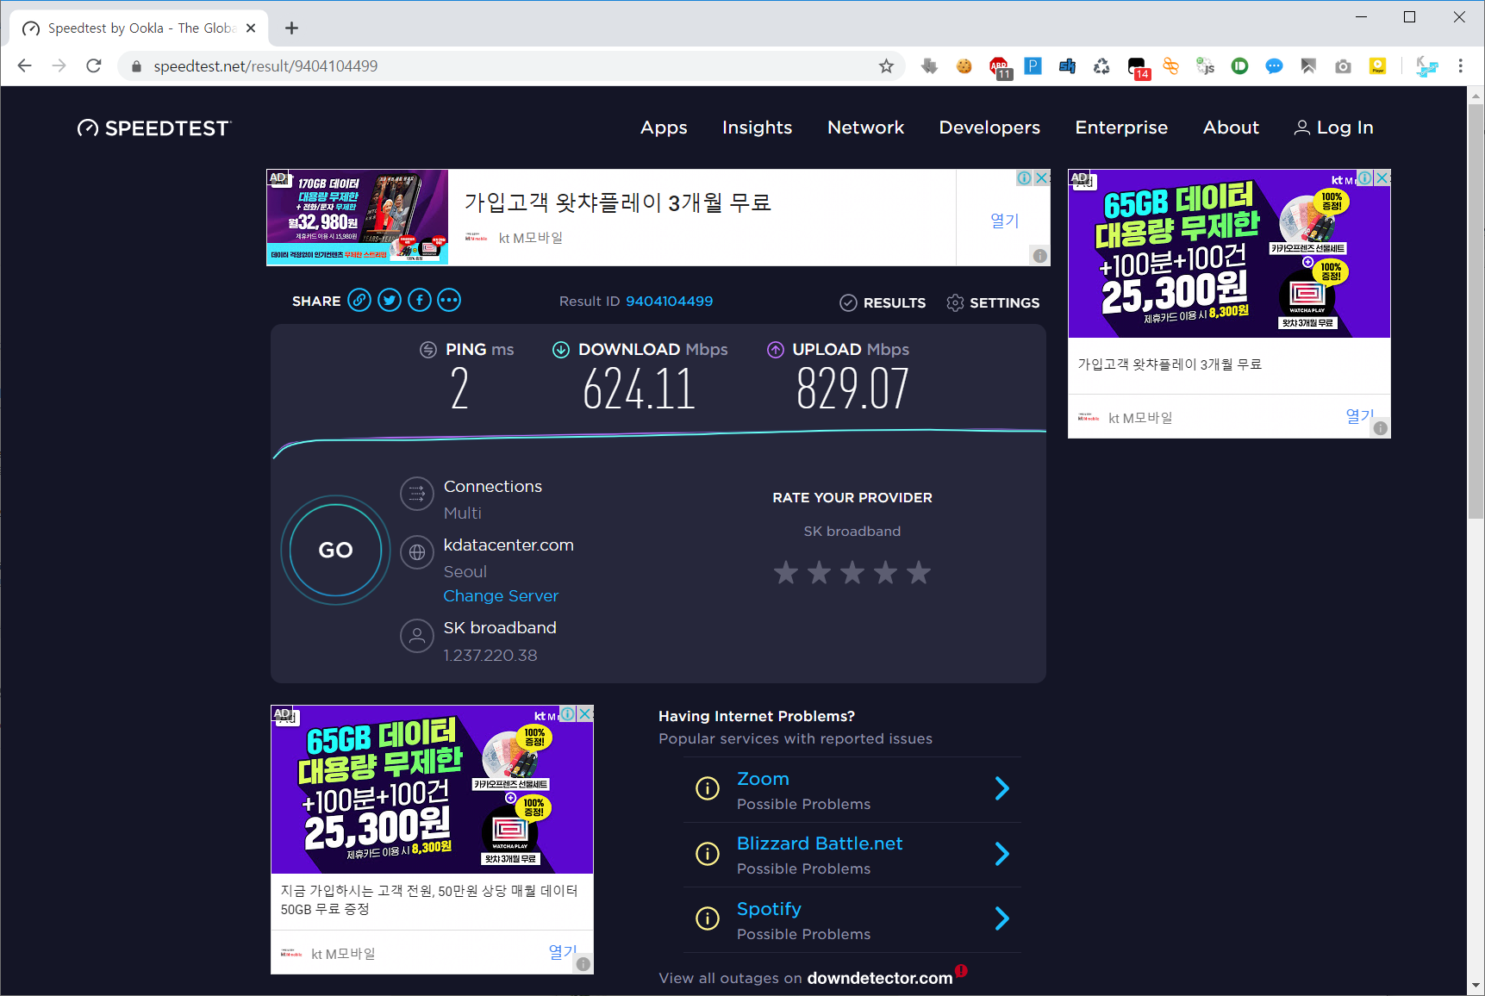This screenshot has width=1485, height=996.
Task: Open the Enterprise menu
Action: tap(1121, 128)
